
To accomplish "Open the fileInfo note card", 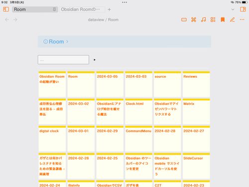I will point(81,184).
